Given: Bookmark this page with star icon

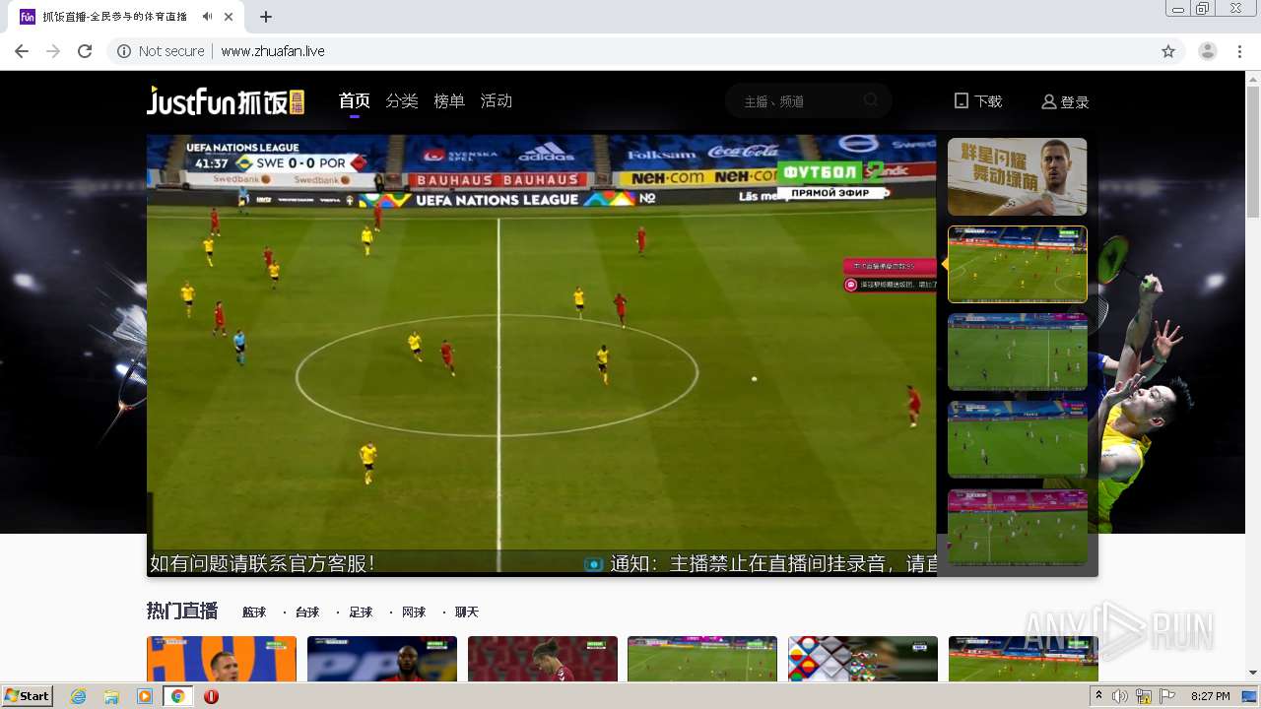Looking at the screenshot, I should [1168, 51].
